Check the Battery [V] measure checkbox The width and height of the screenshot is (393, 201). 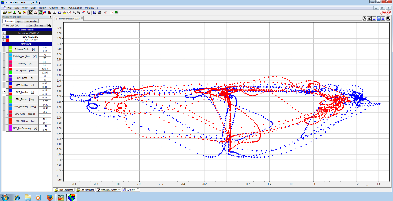coord(4,63)
